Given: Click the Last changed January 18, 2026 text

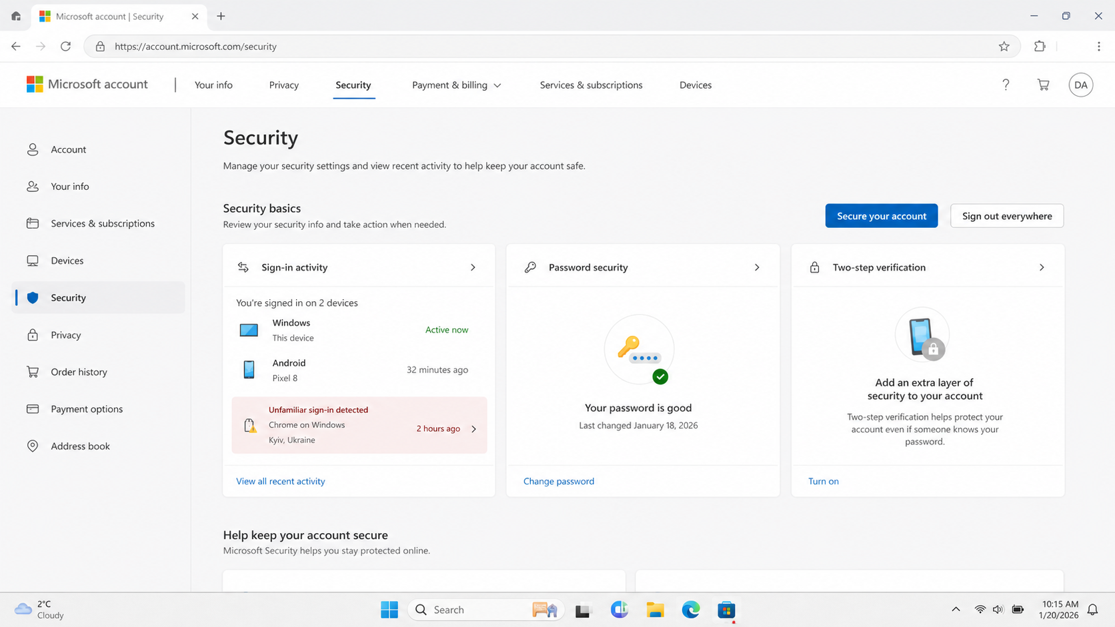Looking at the screenshot, I should click(x=638, y=426).
